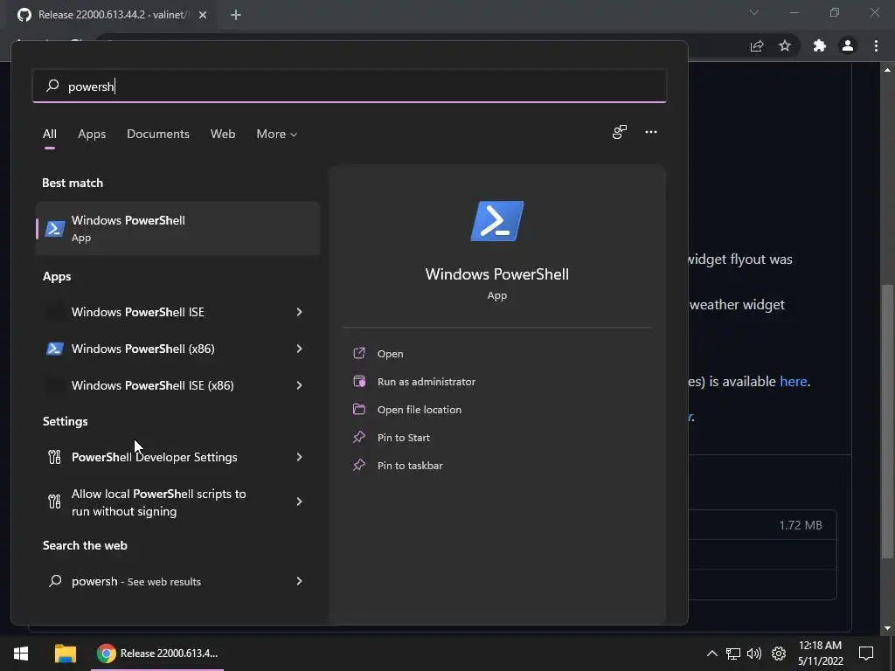Viewport: 895px width, 671px height.
Task: Click Chrome Release taskbar button
Action: pos(157,654)
